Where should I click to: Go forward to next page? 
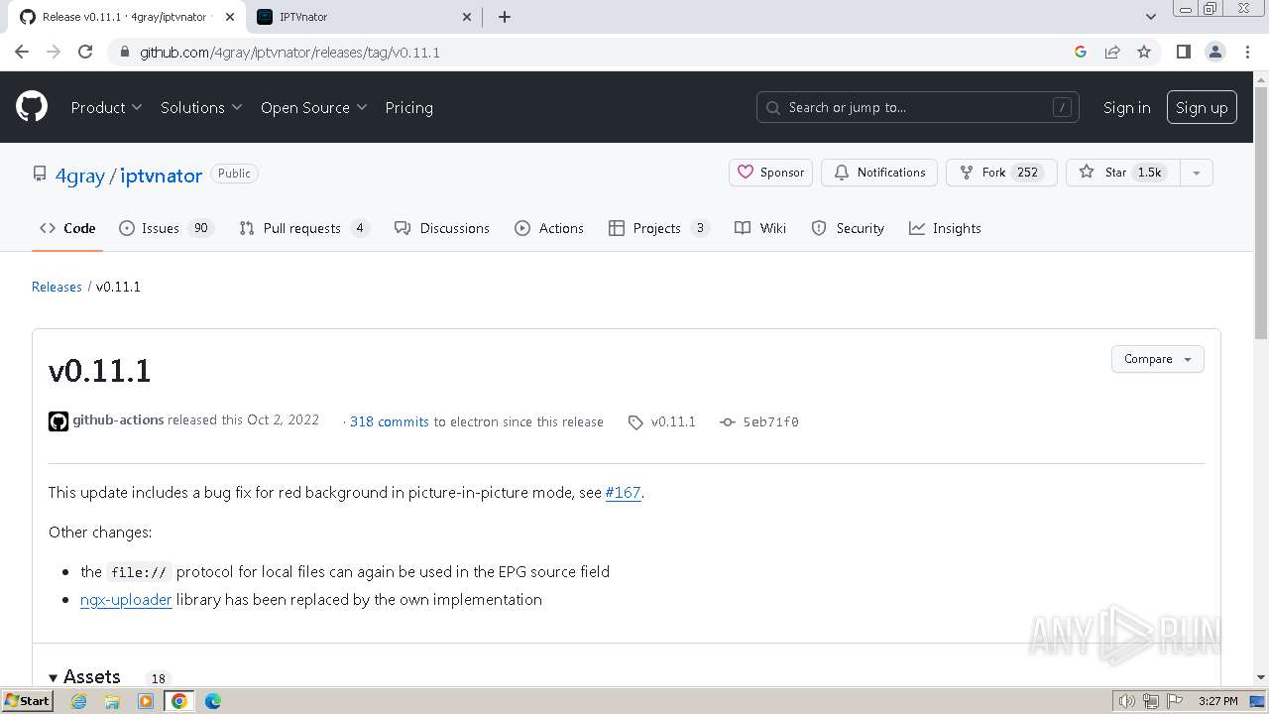click(x=54, y=52)
